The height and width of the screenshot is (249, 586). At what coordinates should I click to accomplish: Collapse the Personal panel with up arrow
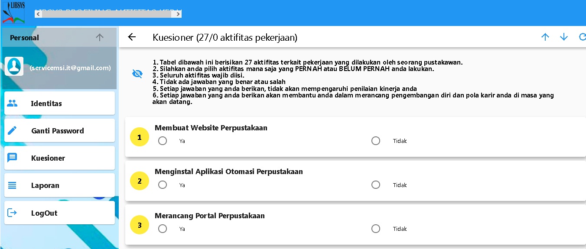(100, 38)
